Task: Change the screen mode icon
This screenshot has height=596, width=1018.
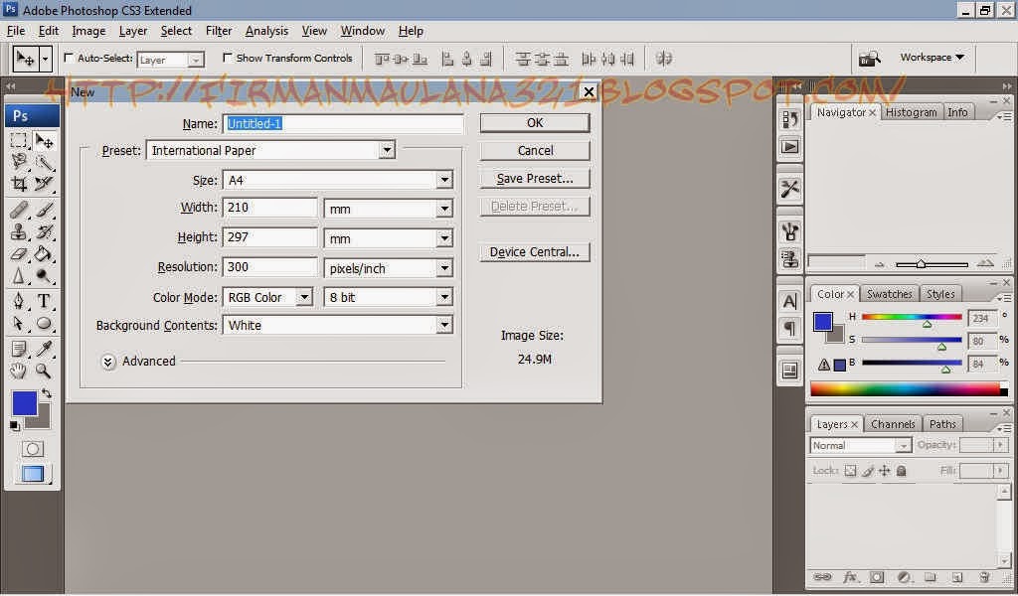Action: (32, 474)
